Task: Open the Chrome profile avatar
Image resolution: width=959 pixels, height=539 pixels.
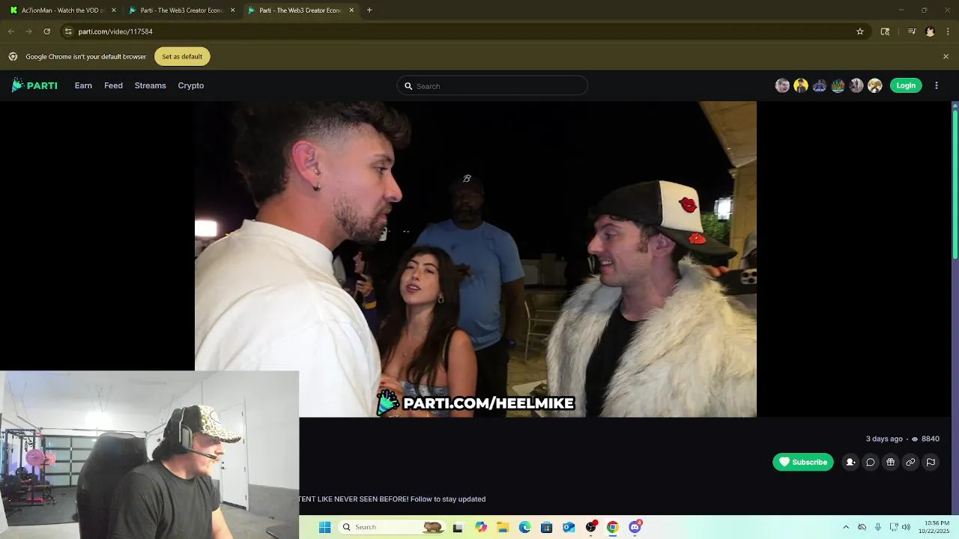Action: 930,31
